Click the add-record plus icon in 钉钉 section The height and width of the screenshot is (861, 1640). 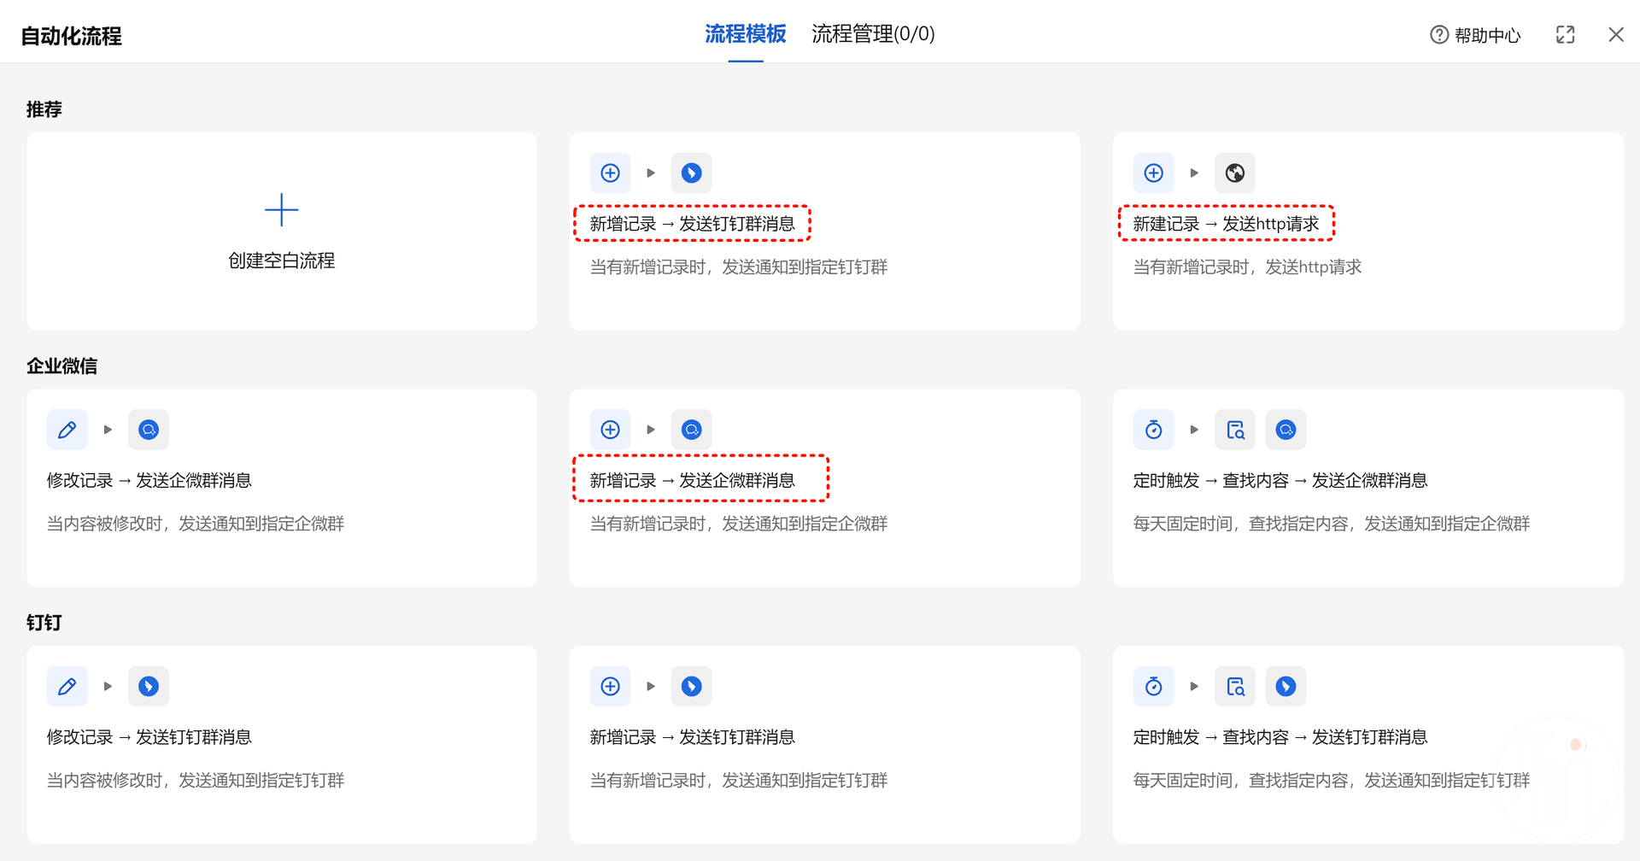point(610,687)
